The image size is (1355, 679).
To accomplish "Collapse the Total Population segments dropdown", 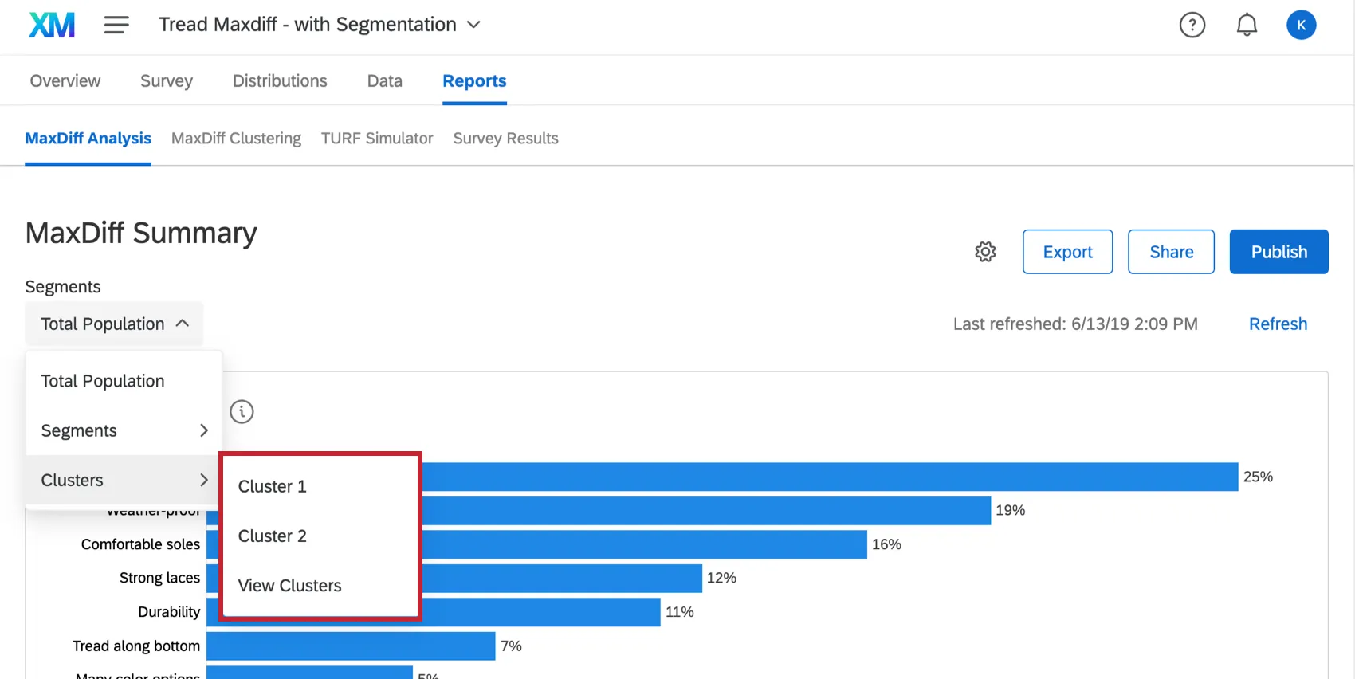I will (113, 324).
